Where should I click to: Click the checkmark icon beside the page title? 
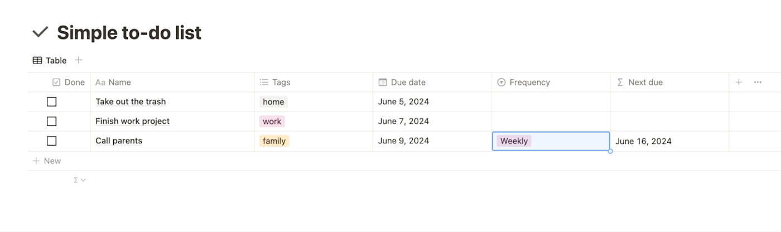pos(40,32)
